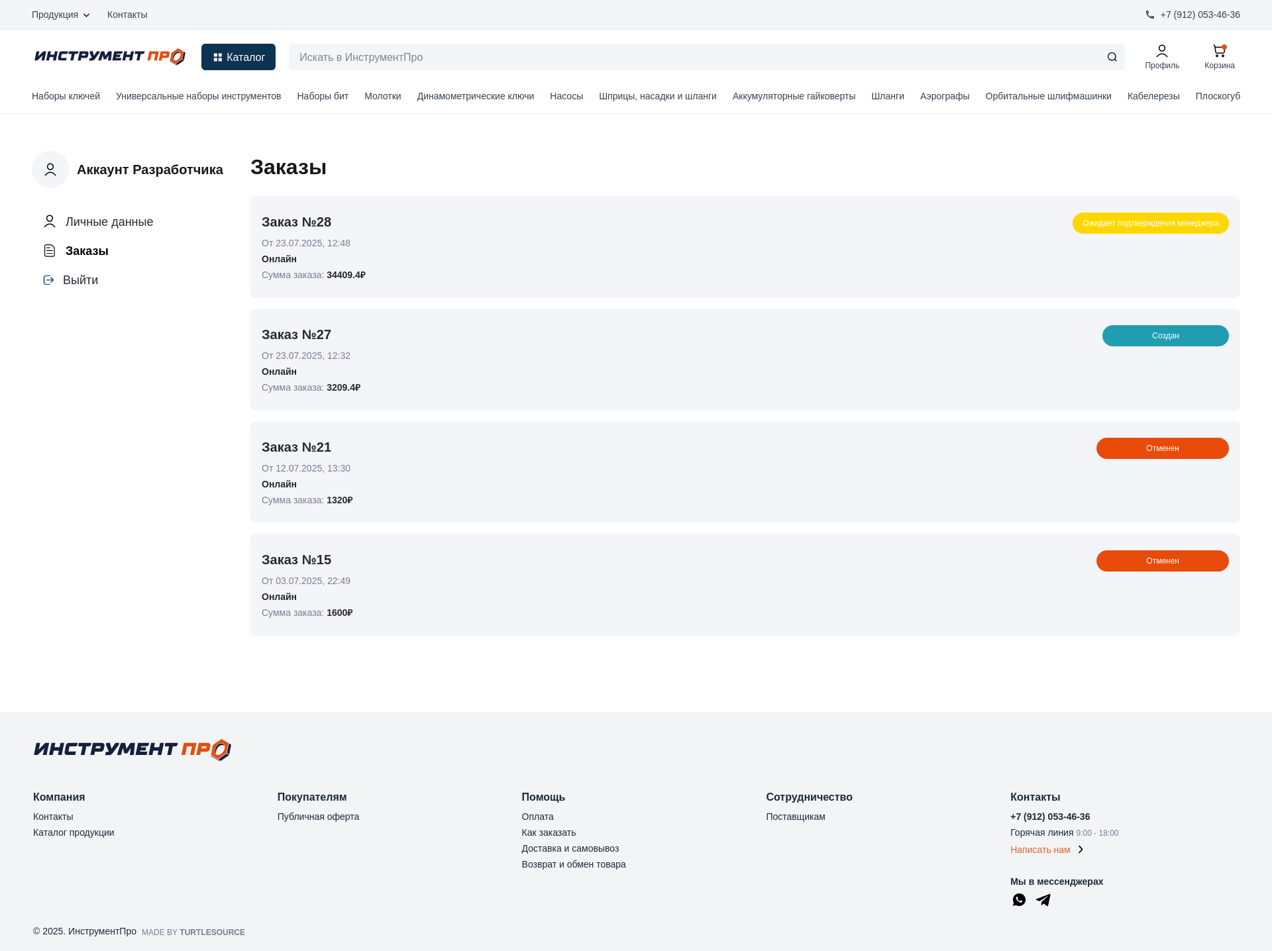The width and height of the screenshot is (1272, 951).
Task: Open the Контакты menu item
Action: 127,15
